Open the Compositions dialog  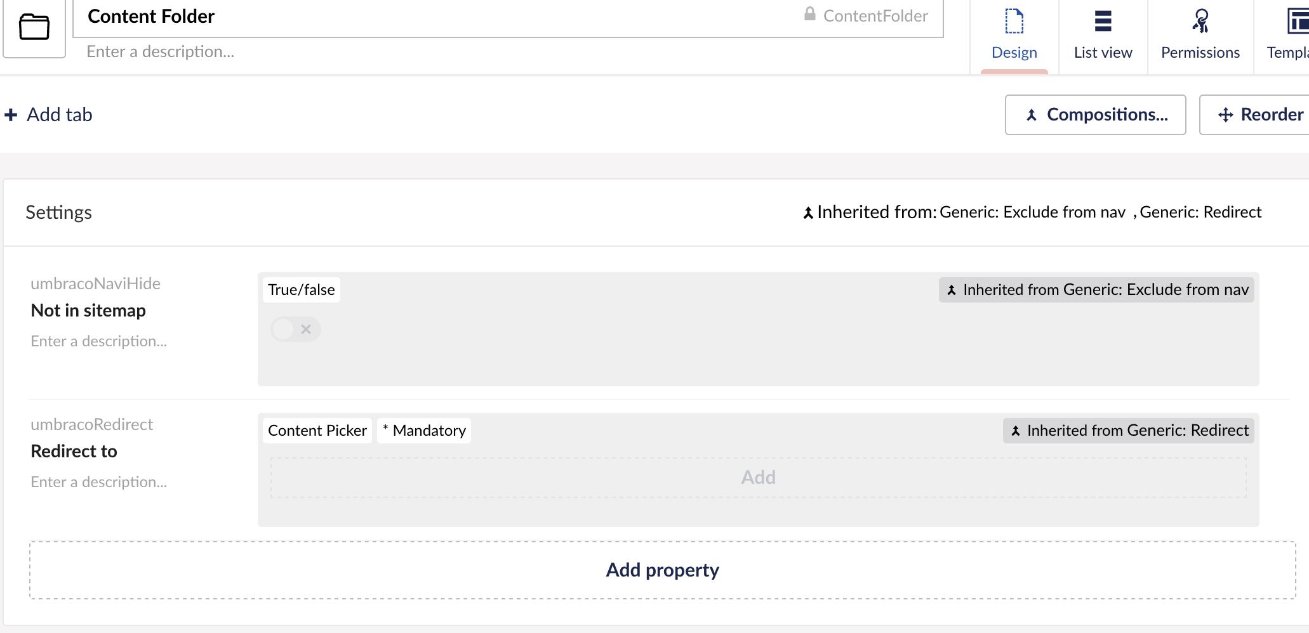(x=1095, y=115)
